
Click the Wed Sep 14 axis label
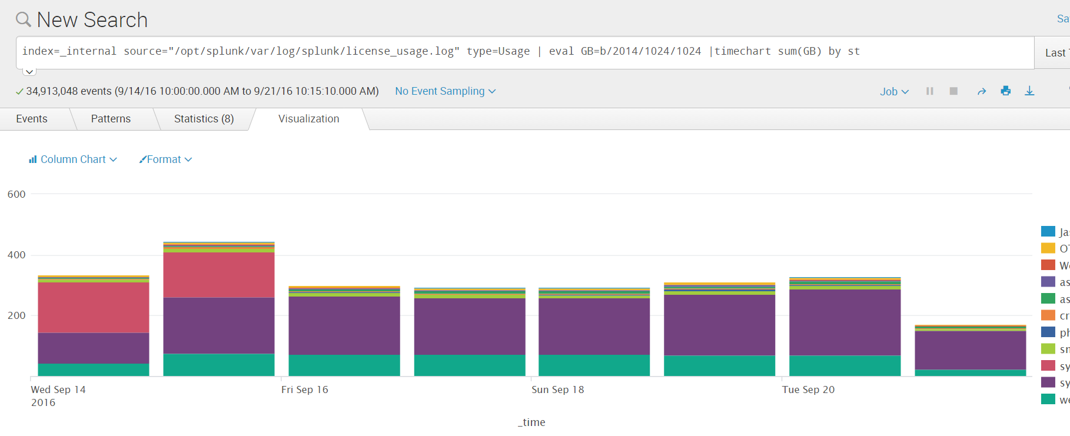[58, 390]
